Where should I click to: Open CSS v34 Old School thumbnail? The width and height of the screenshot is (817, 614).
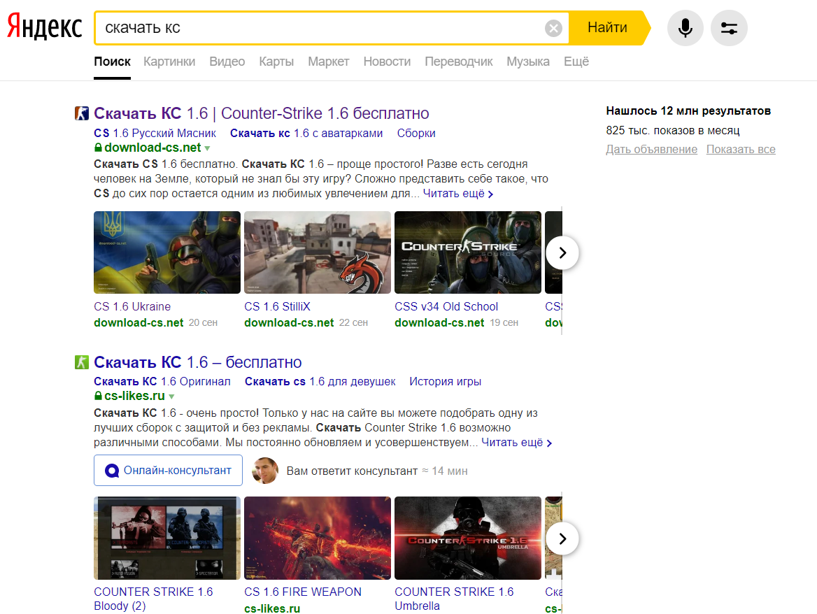click(x=468, y=252)
